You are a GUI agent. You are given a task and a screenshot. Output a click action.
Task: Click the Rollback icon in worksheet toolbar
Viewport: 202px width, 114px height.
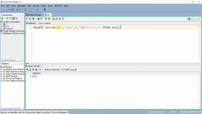point(49,19)
